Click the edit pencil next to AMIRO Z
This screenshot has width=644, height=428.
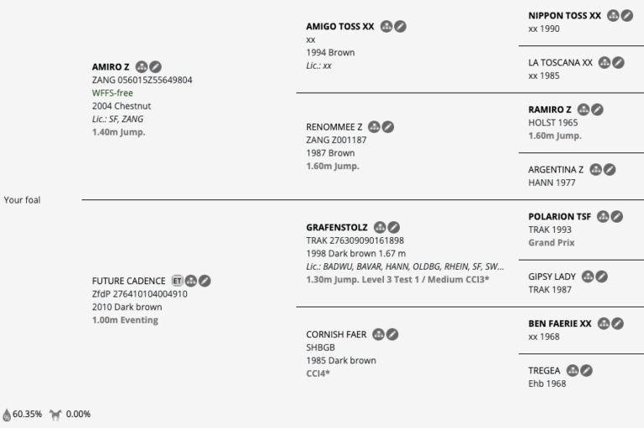[x=156, y=66]
